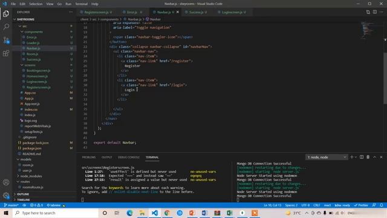Click the master branch in status bar
This screenshot has width=387, height=218.
point(11,205)
